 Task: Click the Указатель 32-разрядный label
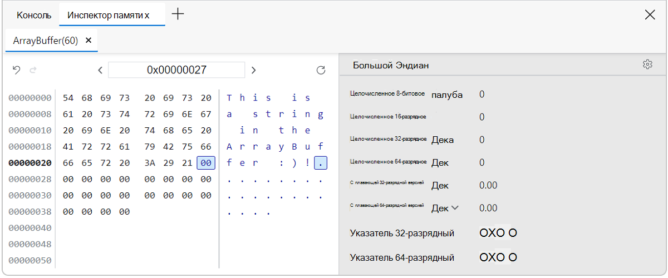pyautogui.click(x=402, y=234)
